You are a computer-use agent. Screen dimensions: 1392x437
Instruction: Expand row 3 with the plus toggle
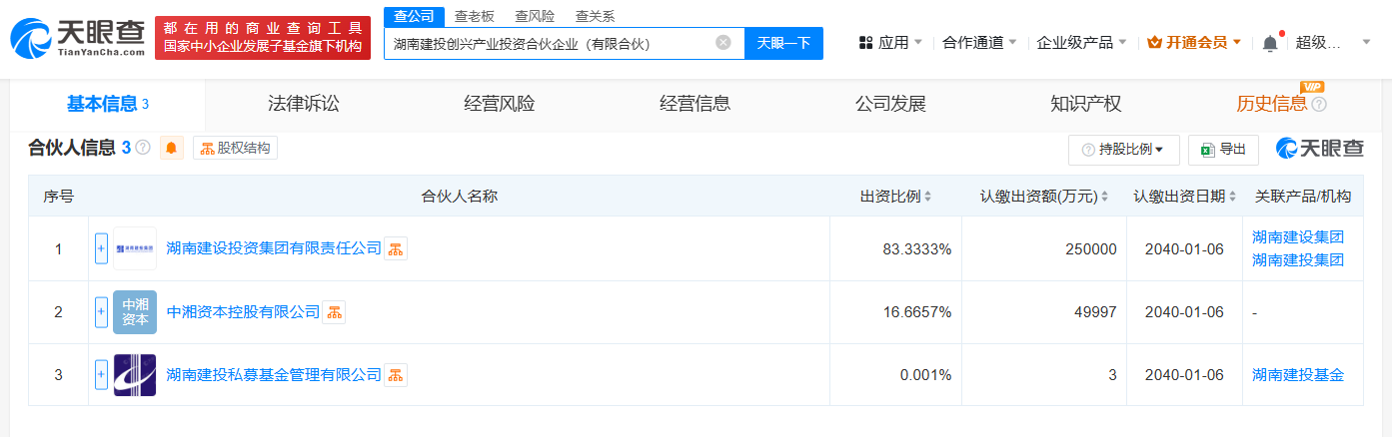[x=101, y=375]
